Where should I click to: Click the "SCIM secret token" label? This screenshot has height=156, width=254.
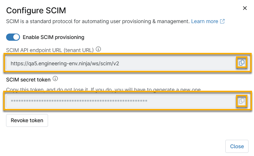(28, 79)
